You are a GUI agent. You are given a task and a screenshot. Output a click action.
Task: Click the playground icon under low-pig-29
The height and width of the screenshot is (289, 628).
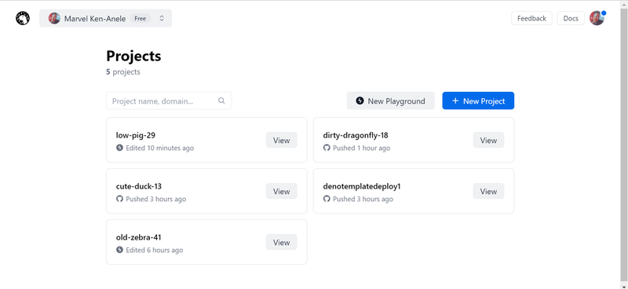(x=119, y=148)
